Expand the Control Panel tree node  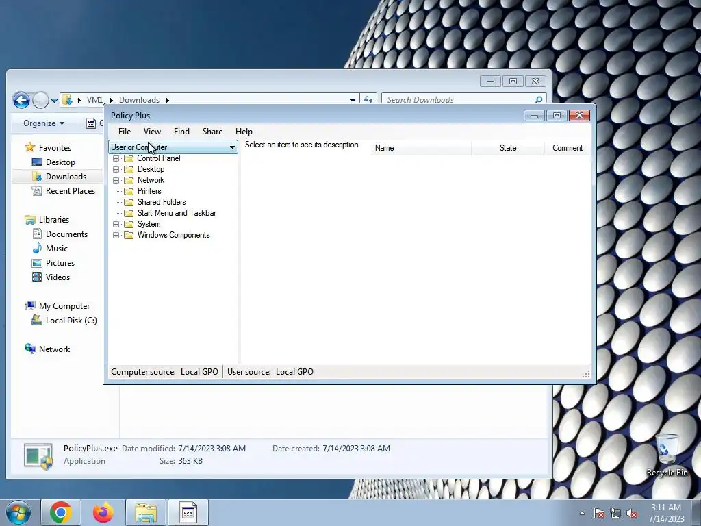[116, 158]
